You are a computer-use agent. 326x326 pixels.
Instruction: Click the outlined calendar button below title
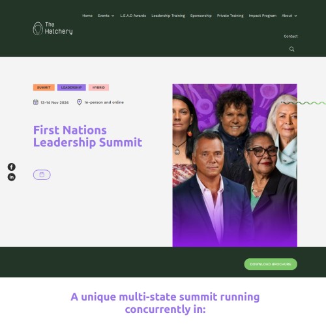tap(42, 175)
